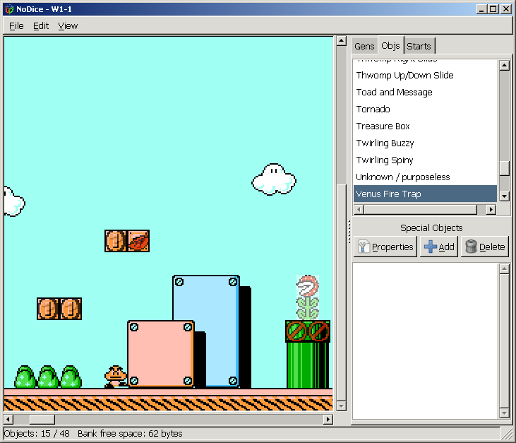Click the leftmost green bush
The width and height of the screenshot is (516, 443).
(x=25, y=377)
